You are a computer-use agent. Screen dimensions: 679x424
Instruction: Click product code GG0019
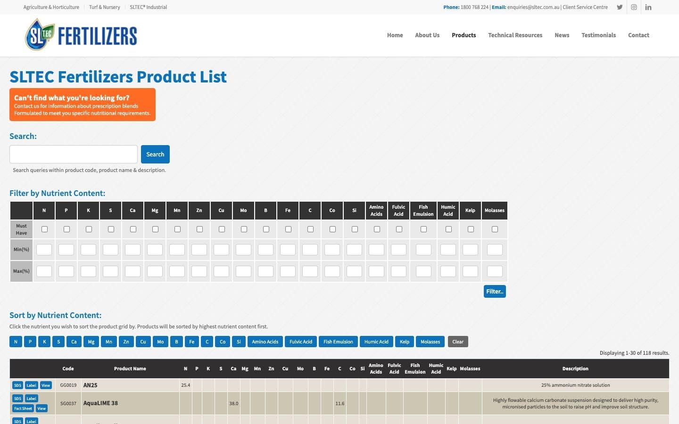[x=68, y=385]
